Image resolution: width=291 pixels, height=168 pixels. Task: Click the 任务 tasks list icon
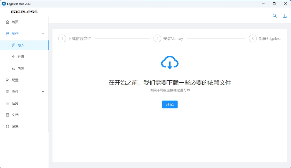[7, 103]
